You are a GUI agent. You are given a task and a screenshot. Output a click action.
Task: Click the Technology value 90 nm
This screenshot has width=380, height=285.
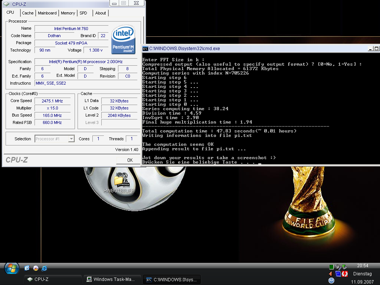click(45, 50)
